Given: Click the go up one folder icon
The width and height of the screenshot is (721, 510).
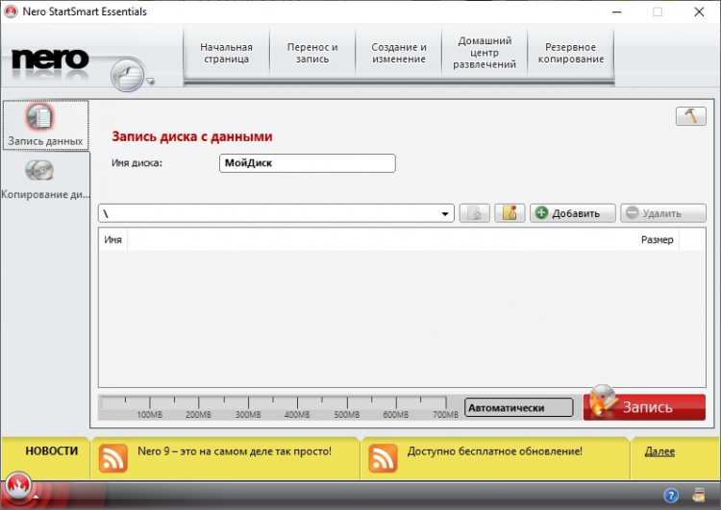Looking at the screenshot, I should [x=475, y=213].
